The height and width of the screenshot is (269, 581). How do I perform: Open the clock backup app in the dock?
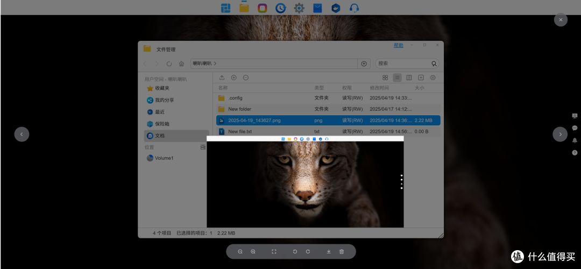coord(280,8)
